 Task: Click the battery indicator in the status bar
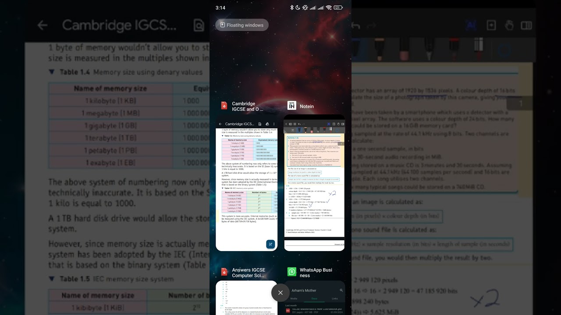[x=338, y=7]
